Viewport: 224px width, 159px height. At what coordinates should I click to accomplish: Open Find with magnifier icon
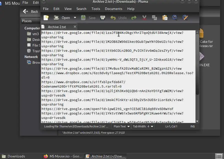tap(175, 18)
